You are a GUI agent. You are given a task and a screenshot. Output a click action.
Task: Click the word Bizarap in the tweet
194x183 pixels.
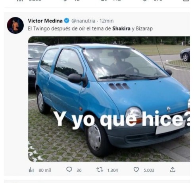point(144,29)
